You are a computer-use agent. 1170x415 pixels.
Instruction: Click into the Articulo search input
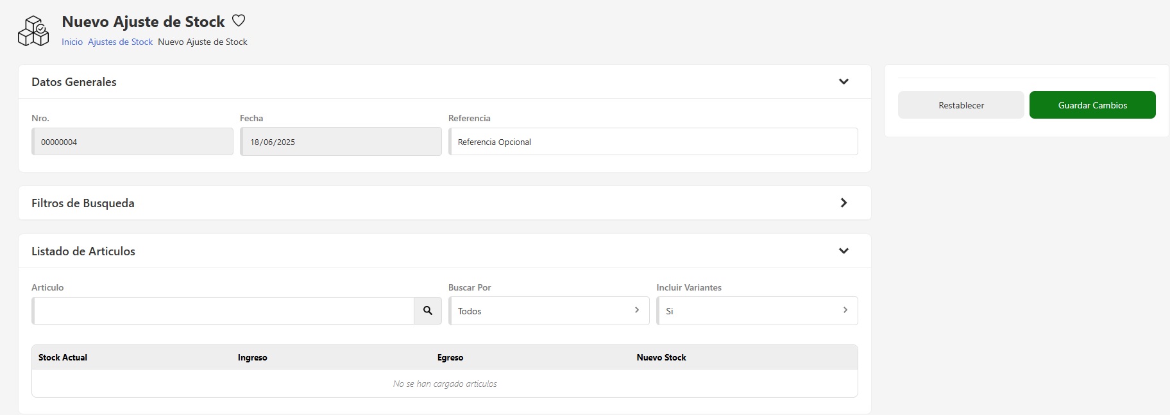coord(223,311)
